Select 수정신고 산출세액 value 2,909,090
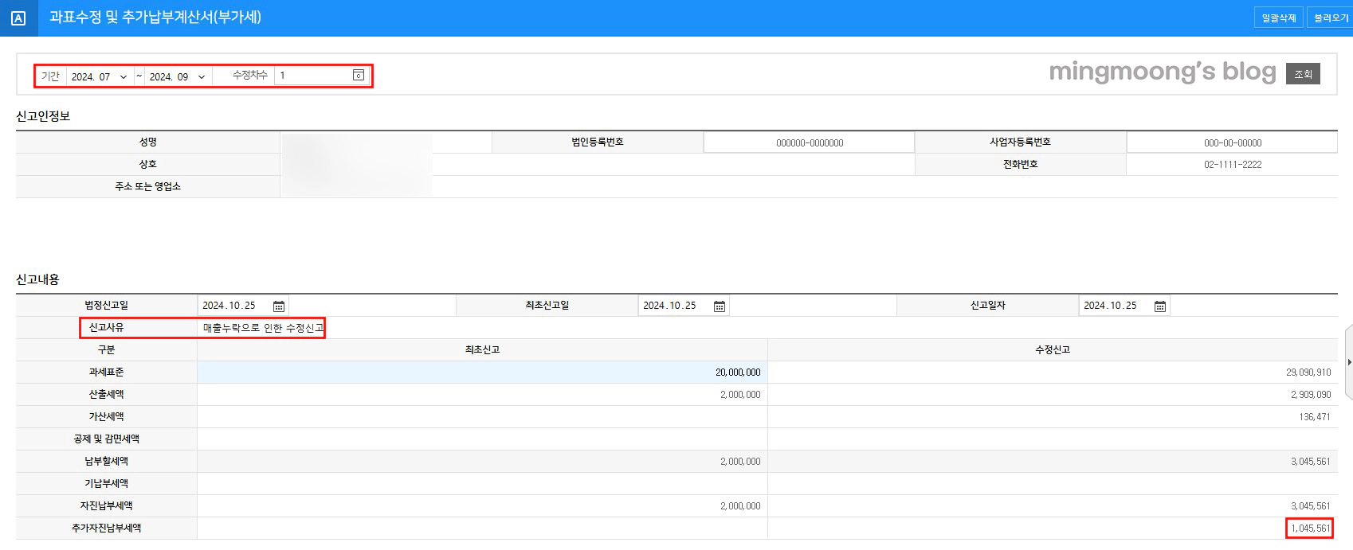This screenshot has height=550, width=1353. (1311, 395)
